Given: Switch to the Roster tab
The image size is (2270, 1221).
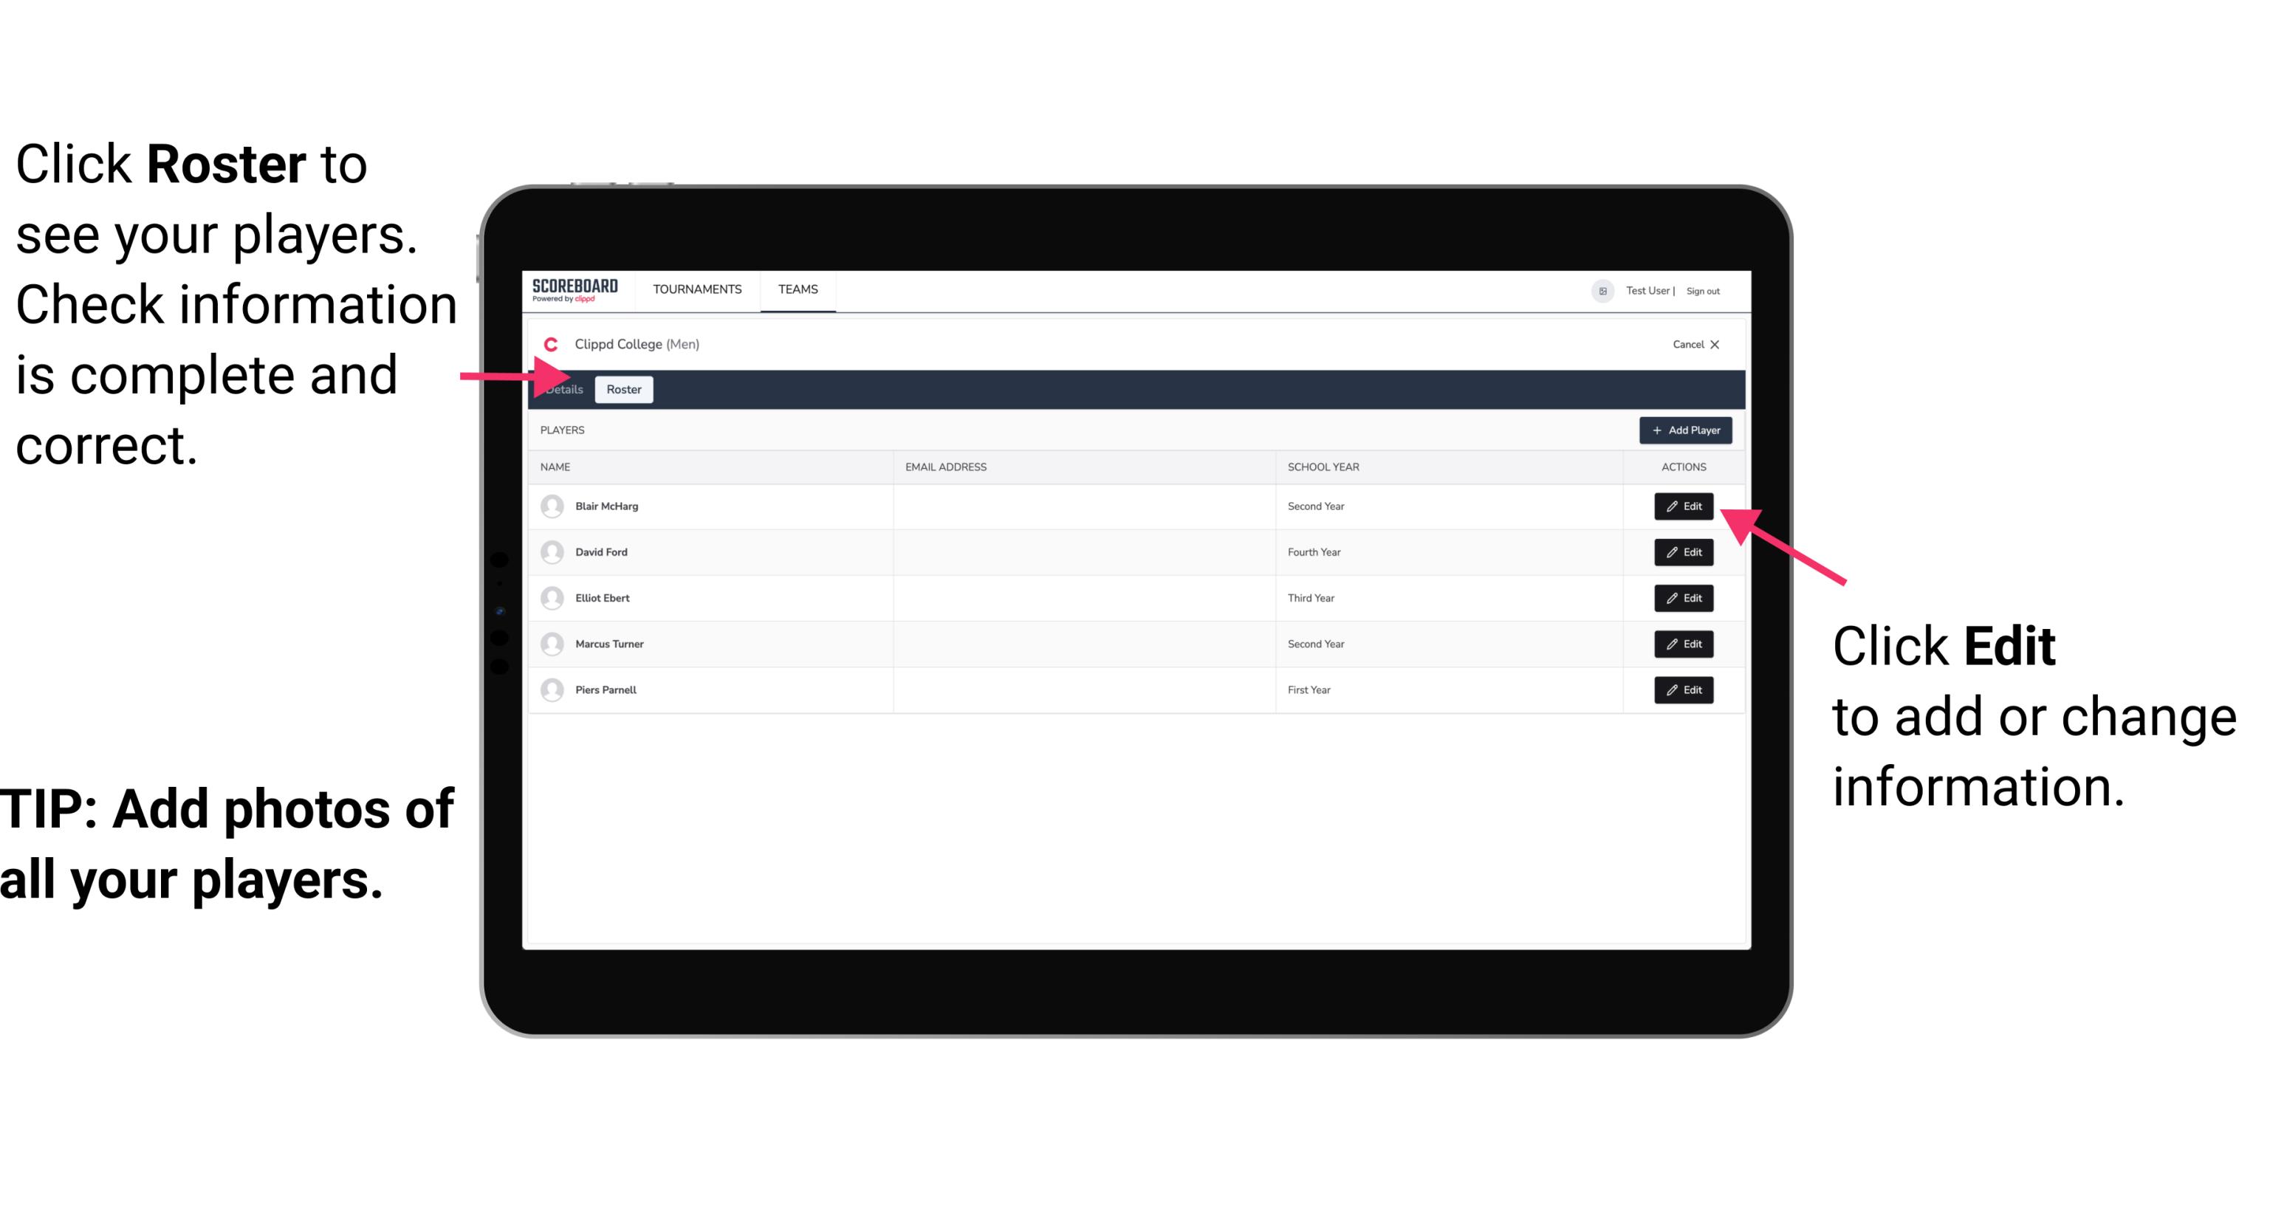Looking at the screenshot, I should [621, 390].
